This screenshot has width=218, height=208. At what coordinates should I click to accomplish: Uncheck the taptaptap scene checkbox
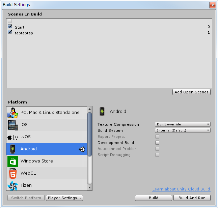[10, 32]
